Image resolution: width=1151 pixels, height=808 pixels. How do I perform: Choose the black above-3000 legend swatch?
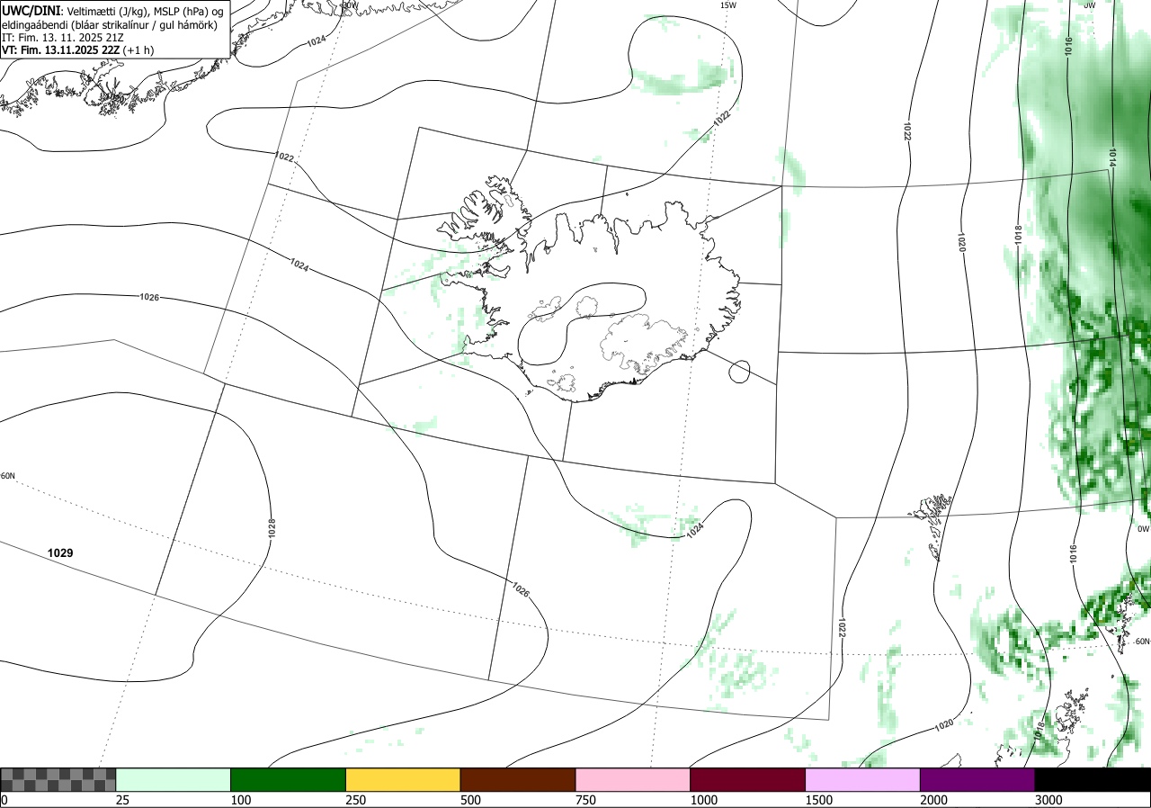1093,779
